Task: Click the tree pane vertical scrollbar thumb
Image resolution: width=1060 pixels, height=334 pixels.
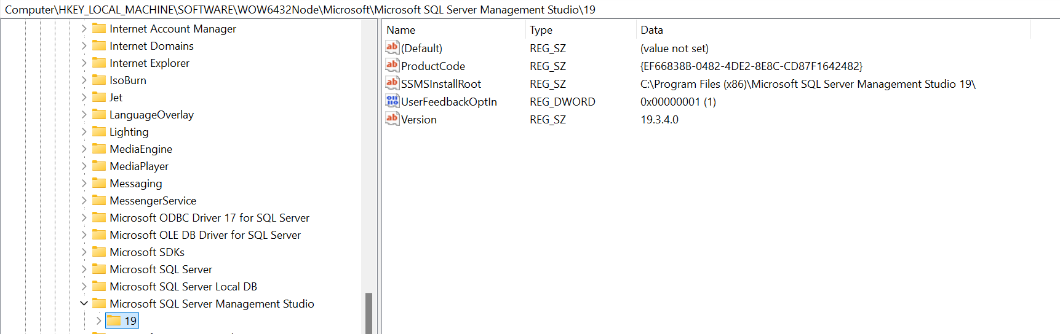Action: pos(369,313)
